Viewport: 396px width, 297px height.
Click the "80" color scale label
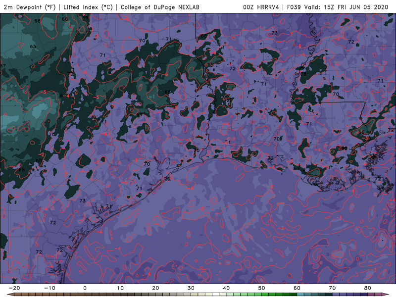click(x=368, y=288)
